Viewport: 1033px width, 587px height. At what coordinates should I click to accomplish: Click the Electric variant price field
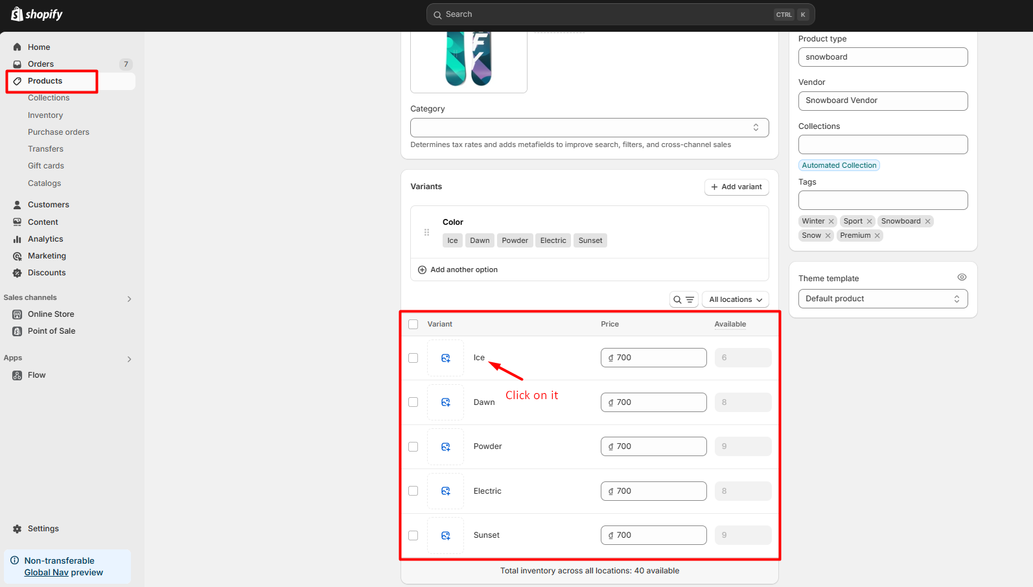(653, 491)
